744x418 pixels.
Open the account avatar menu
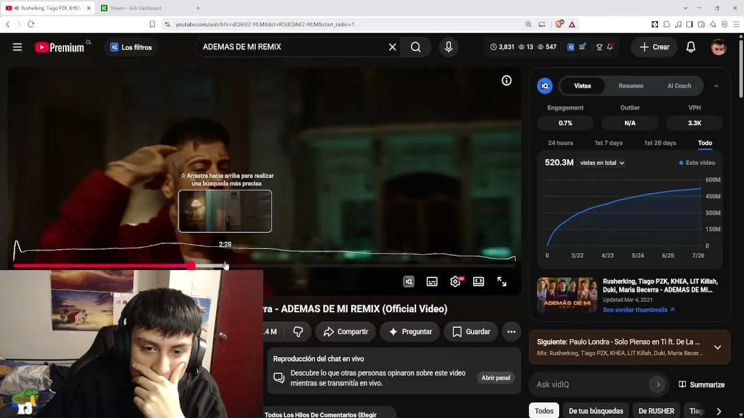718,47
